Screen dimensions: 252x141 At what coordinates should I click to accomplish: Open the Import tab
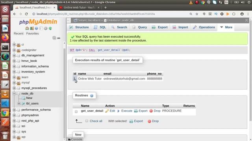pyautogui.click(x=180, y=27)
